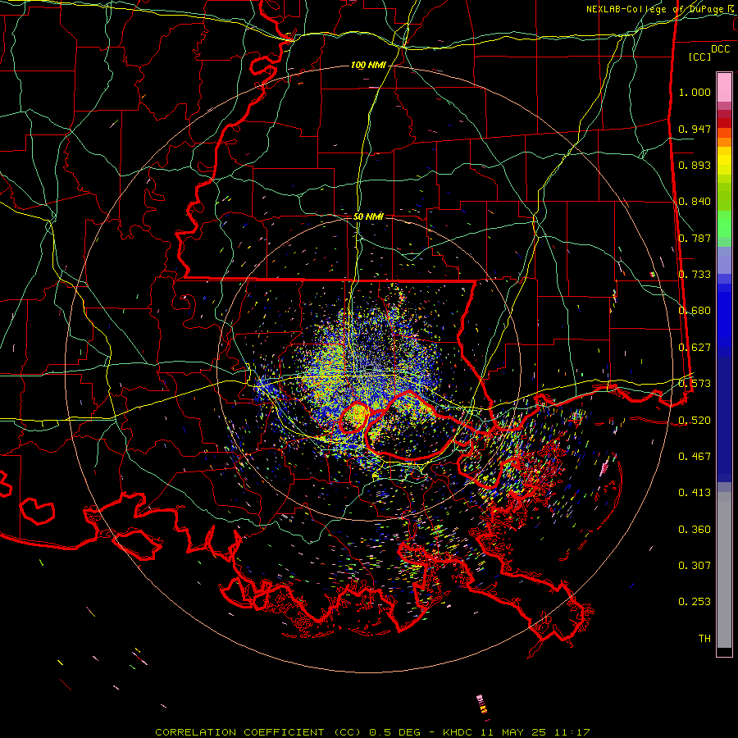Click the 0.253 value on color scale
Viewport: 738px width, 738px height.
click(695, 602)
